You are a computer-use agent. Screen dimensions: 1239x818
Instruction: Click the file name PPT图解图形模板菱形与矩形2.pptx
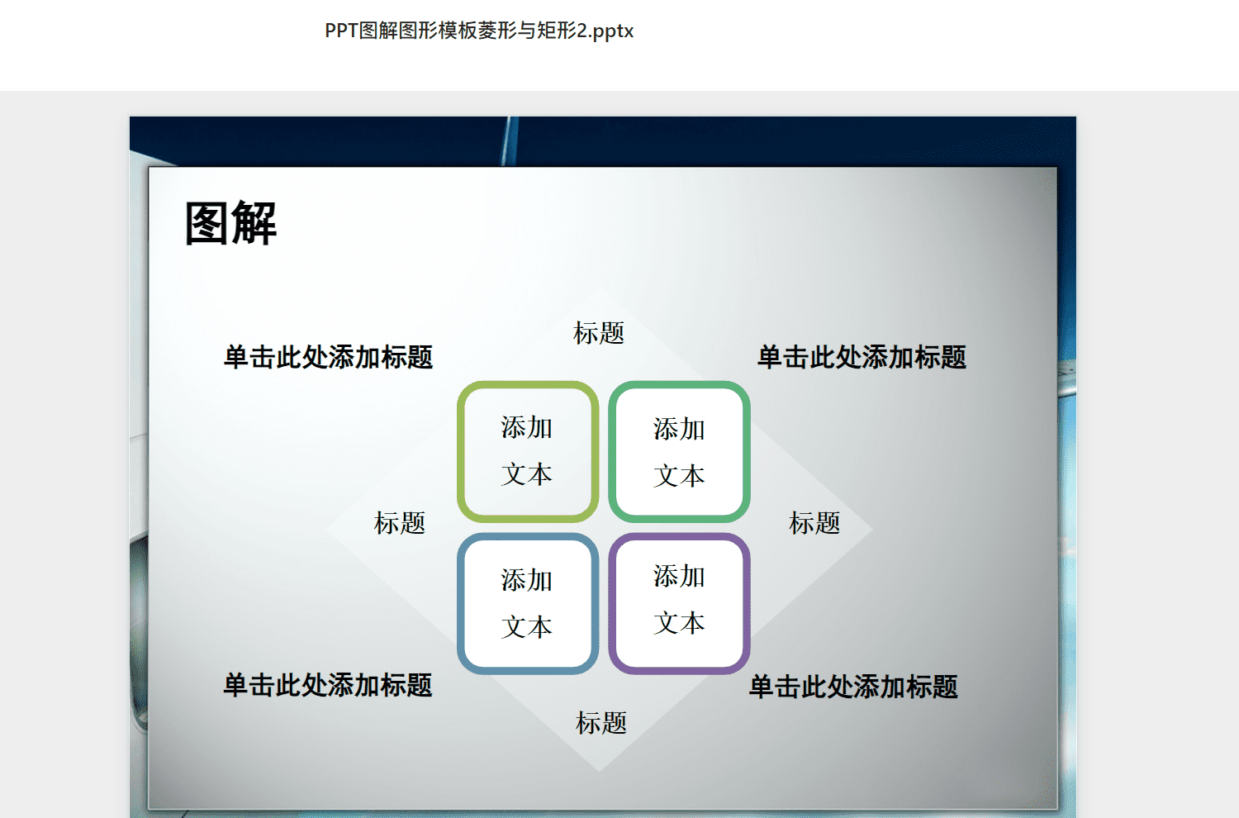(x=479, y=31)
